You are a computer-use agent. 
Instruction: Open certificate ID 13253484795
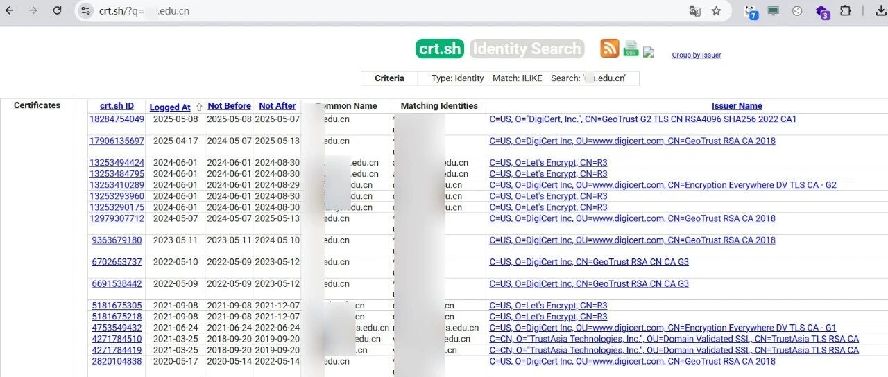(117, 174)
